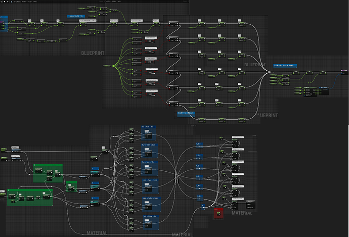Click the forward navigation arrow in graph toolbar
The width and height of the screenshot is (349, 237).
[x=8, y=2]
